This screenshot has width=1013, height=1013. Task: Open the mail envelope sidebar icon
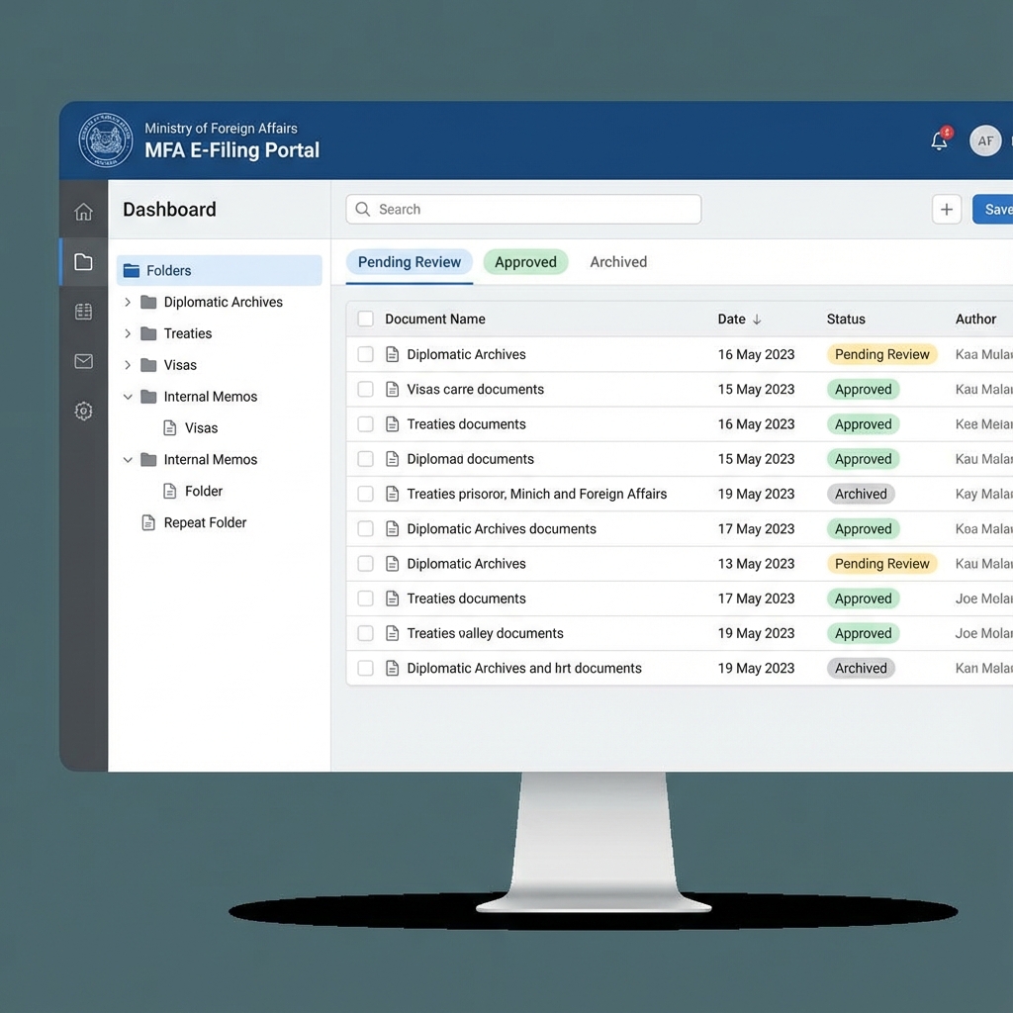point(84,362)
